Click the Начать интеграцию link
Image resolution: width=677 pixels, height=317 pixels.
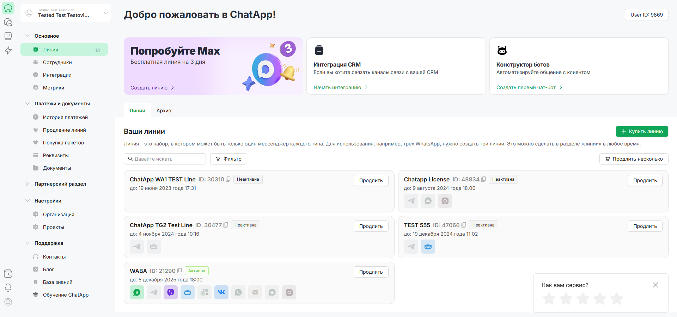337,87
